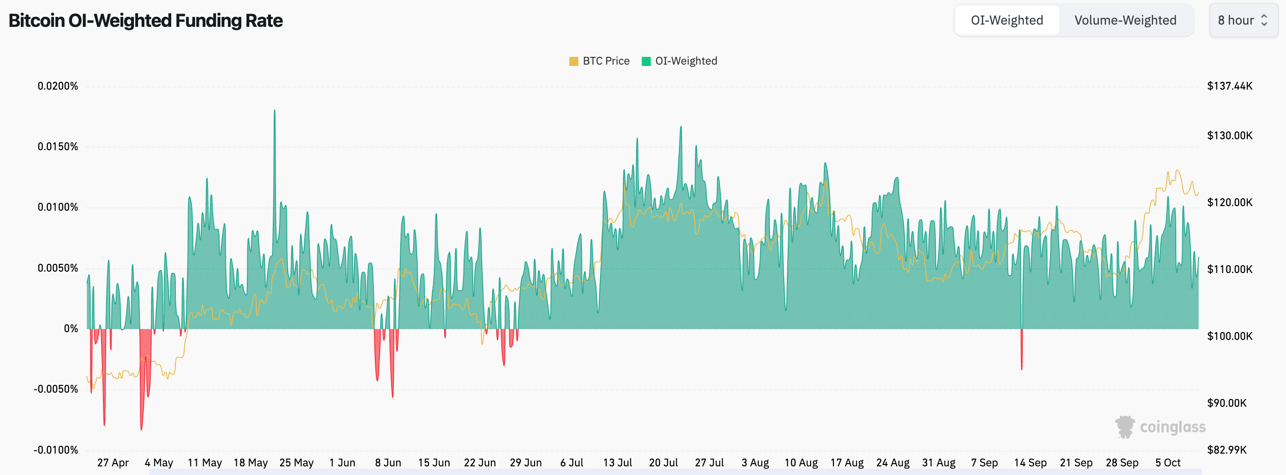Click the $100.00K price axis label
The width and height of the screenshot is (1286, 475).
point(1229,336)
